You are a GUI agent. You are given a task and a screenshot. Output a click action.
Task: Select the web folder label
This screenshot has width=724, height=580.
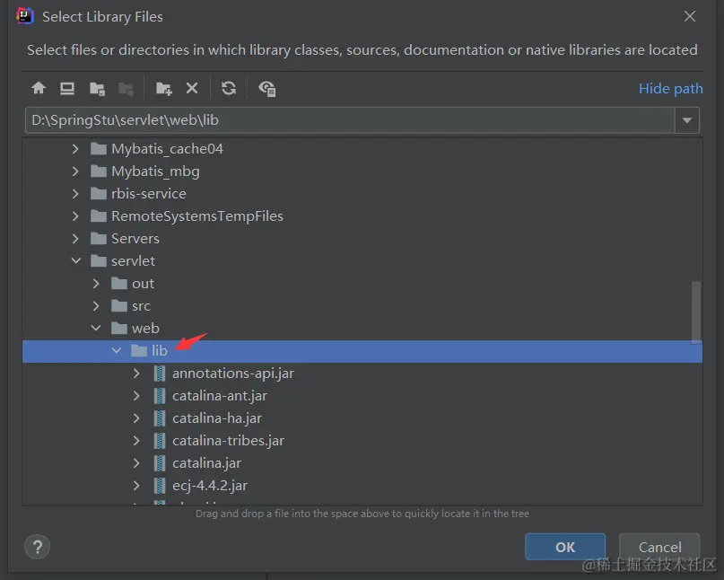click(145, 328)
